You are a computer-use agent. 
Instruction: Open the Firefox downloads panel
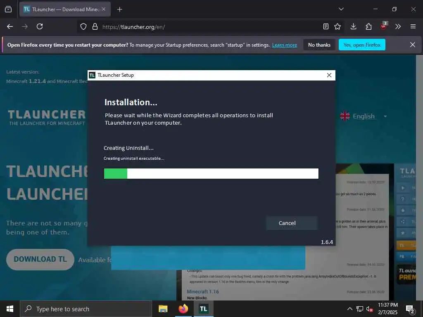354,26
